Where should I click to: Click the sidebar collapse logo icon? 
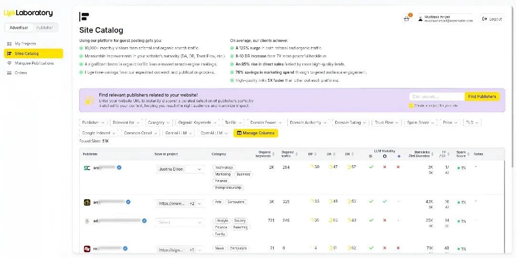84,17
